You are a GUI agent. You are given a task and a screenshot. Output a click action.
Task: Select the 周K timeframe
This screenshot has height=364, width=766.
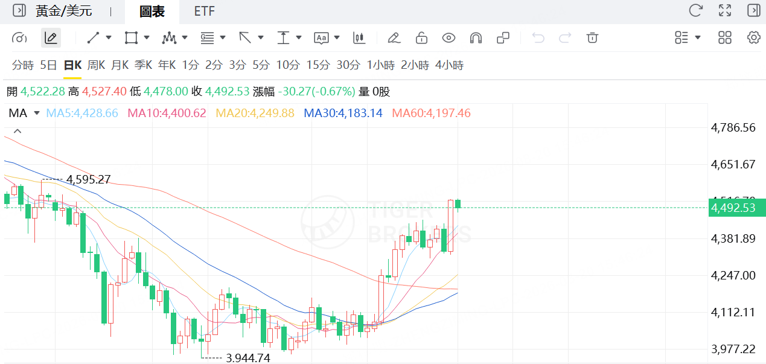97,65
